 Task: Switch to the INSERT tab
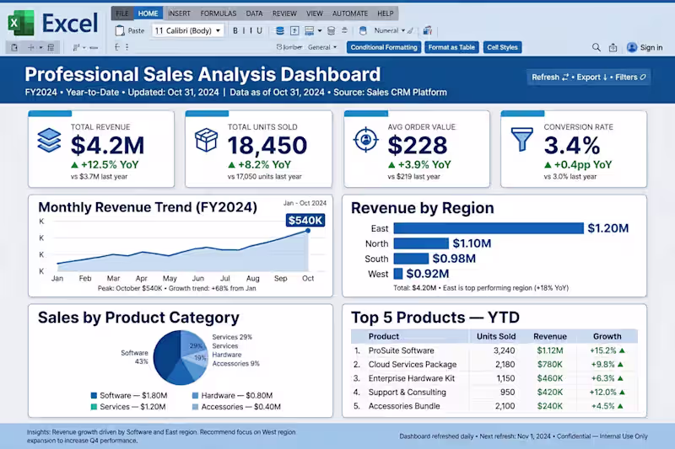(x=179, y=13)
